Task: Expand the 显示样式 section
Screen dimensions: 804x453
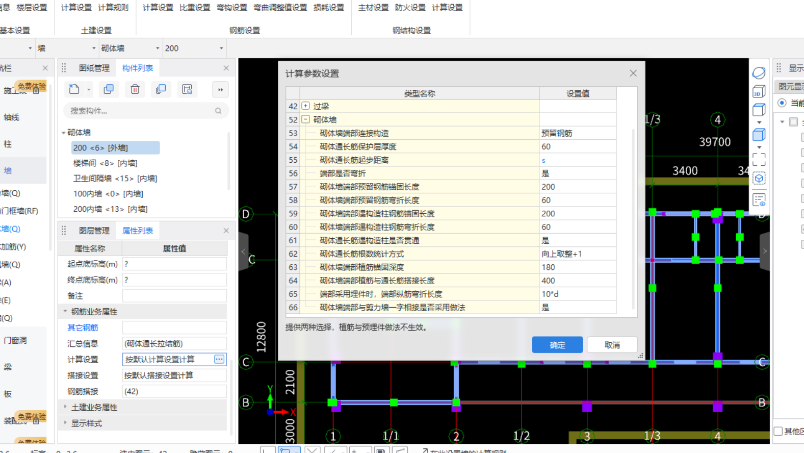Action: 65,423
